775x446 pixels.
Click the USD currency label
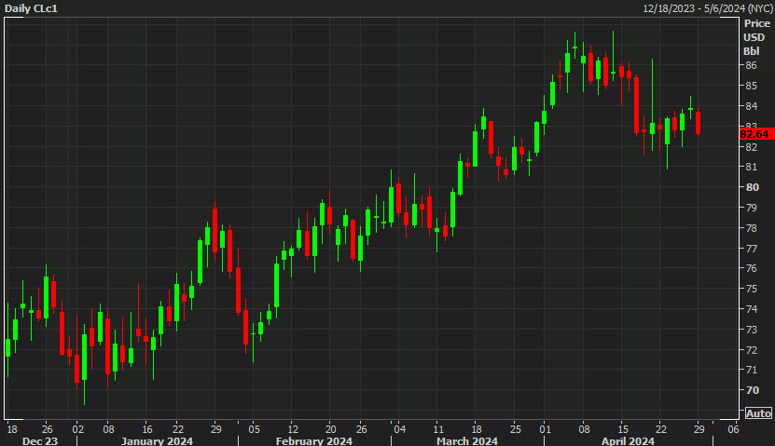754,37
